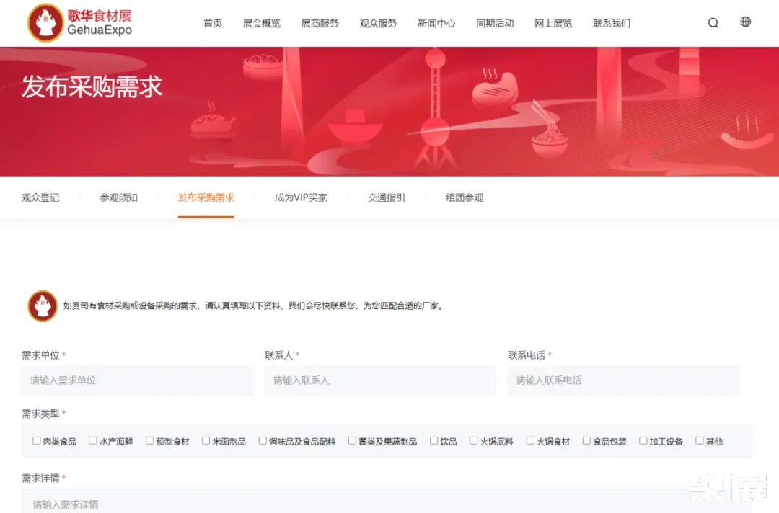Switch to the 观众登记 tab

pos(40,197)
